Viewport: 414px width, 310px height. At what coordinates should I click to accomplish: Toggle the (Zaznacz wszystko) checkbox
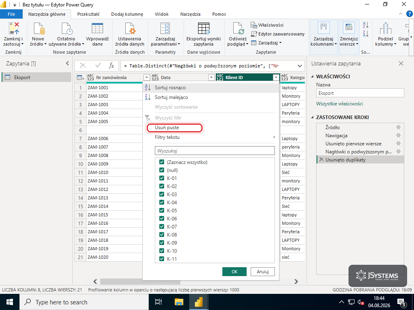tap(162, 162)
